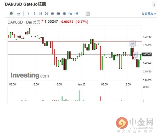Switch to area line chart view
Image resolution: width=157 pixels, height=136 pixels.
coord(19,14)
